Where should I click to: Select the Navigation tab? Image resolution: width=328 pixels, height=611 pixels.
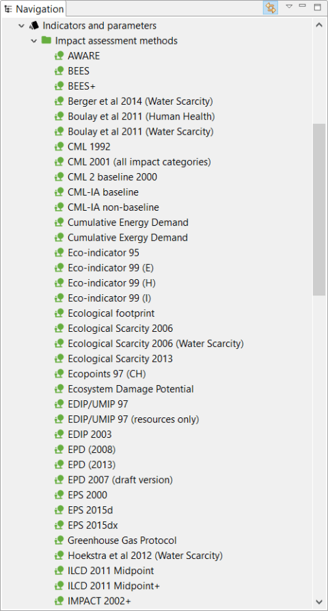pyautogui.click(x=33, y=9)
